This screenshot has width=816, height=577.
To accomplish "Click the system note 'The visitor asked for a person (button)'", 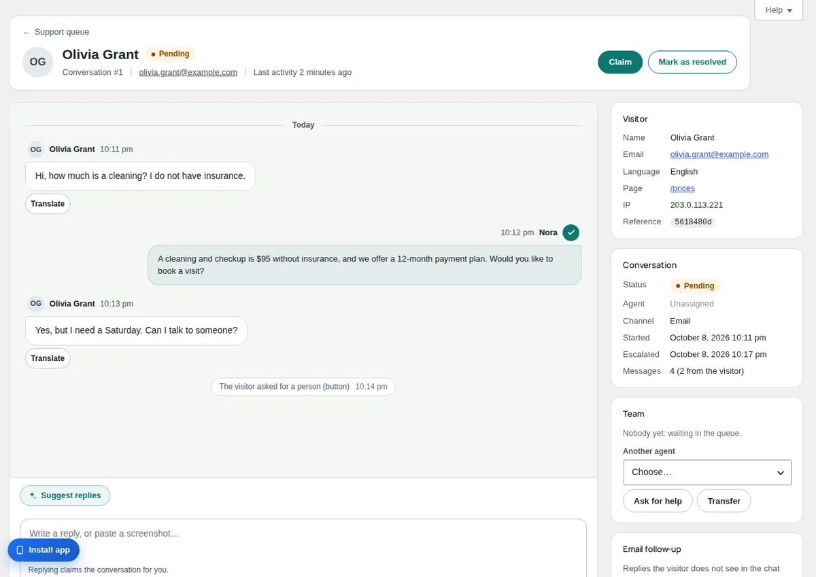I will pos(303,387).
